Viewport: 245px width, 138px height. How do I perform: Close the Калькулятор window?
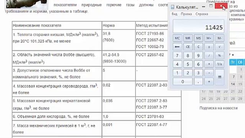pyautogui.click(x=221, y=6)
